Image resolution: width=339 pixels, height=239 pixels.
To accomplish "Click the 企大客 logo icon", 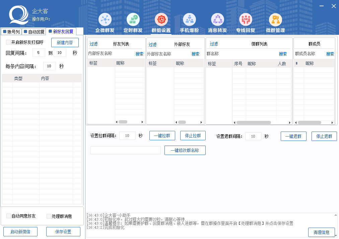I will tap(18, 16).
